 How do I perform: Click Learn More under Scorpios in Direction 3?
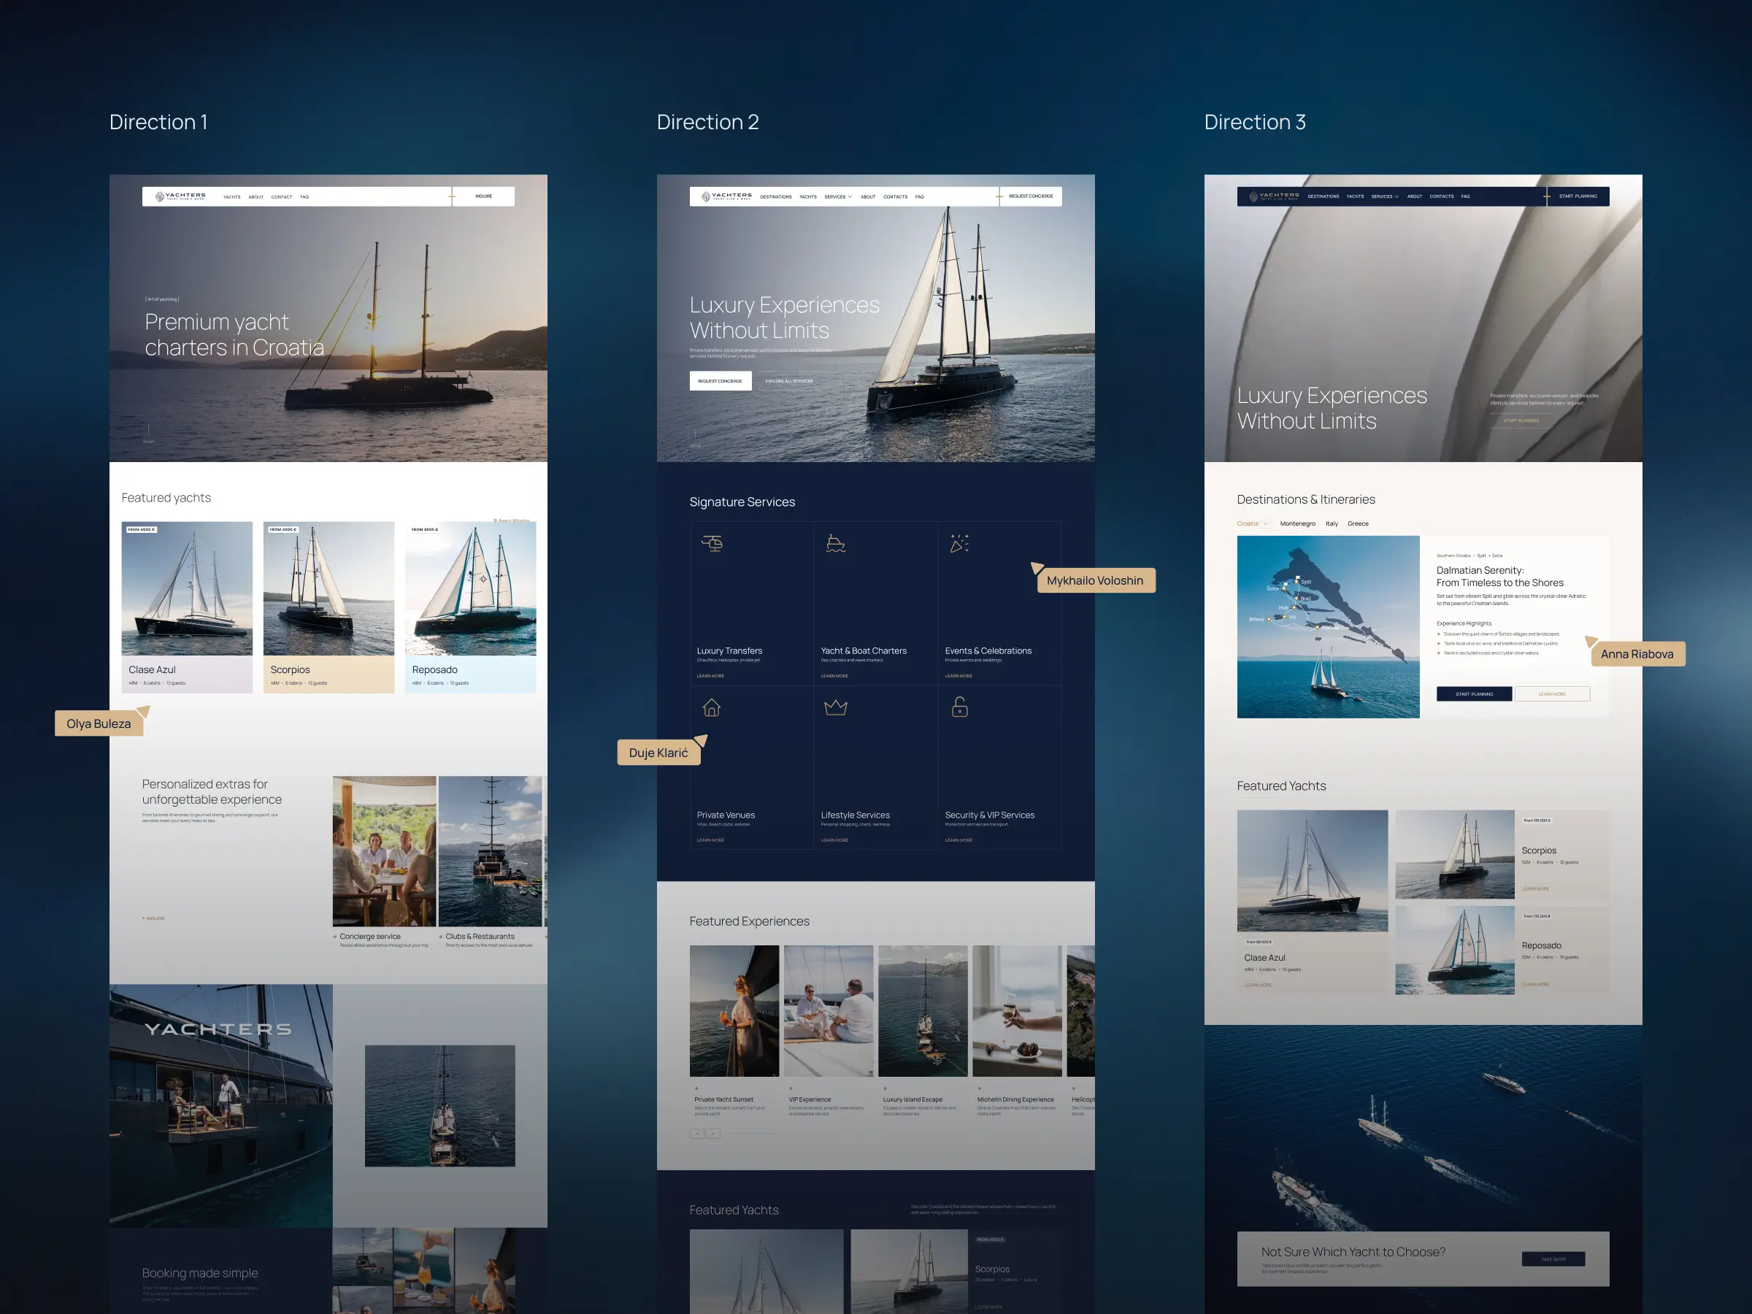click(1535, 888)
